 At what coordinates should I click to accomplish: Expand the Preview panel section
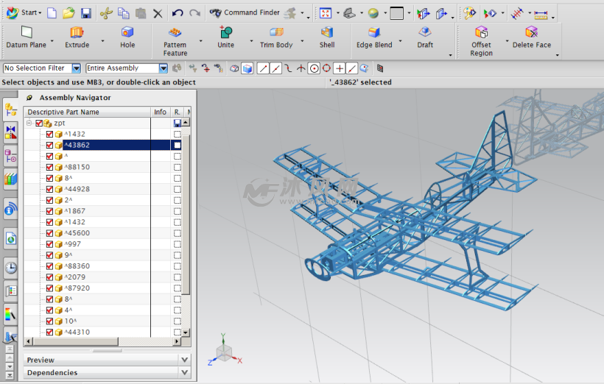tap(185, 360)
